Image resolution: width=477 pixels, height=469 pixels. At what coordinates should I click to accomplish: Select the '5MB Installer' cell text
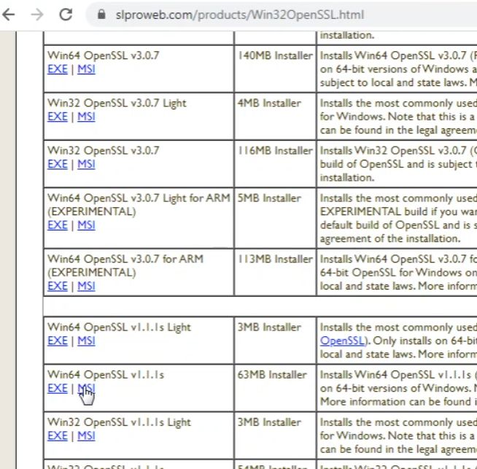point(269,198)
